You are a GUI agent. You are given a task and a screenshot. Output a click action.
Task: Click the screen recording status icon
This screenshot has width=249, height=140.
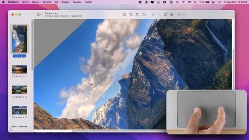[x=140, y=2]
